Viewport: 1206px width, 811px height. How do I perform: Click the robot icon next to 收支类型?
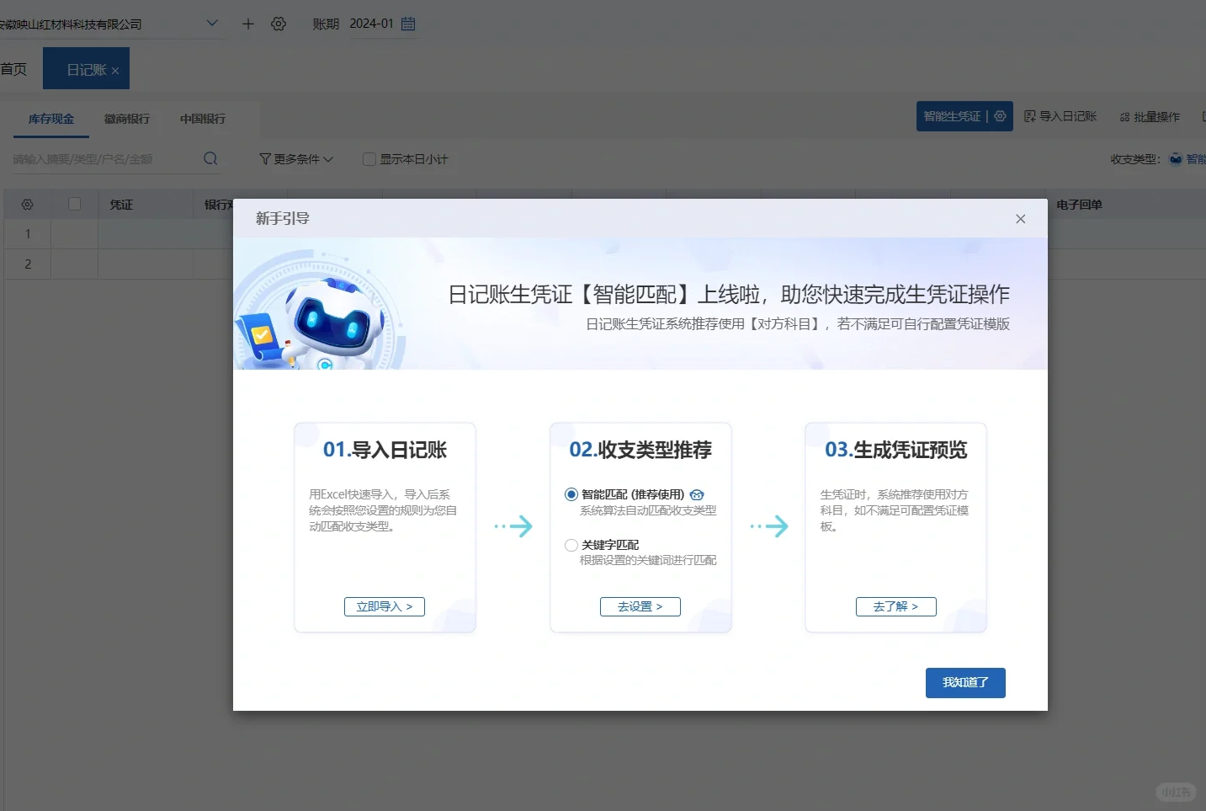coord(1175,158)
